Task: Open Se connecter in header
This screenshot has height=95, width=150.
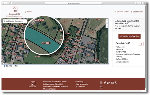Action: point(137,12)
